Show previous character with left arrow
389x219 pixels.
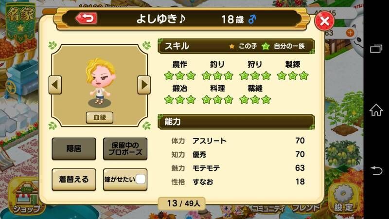point(55,85)
